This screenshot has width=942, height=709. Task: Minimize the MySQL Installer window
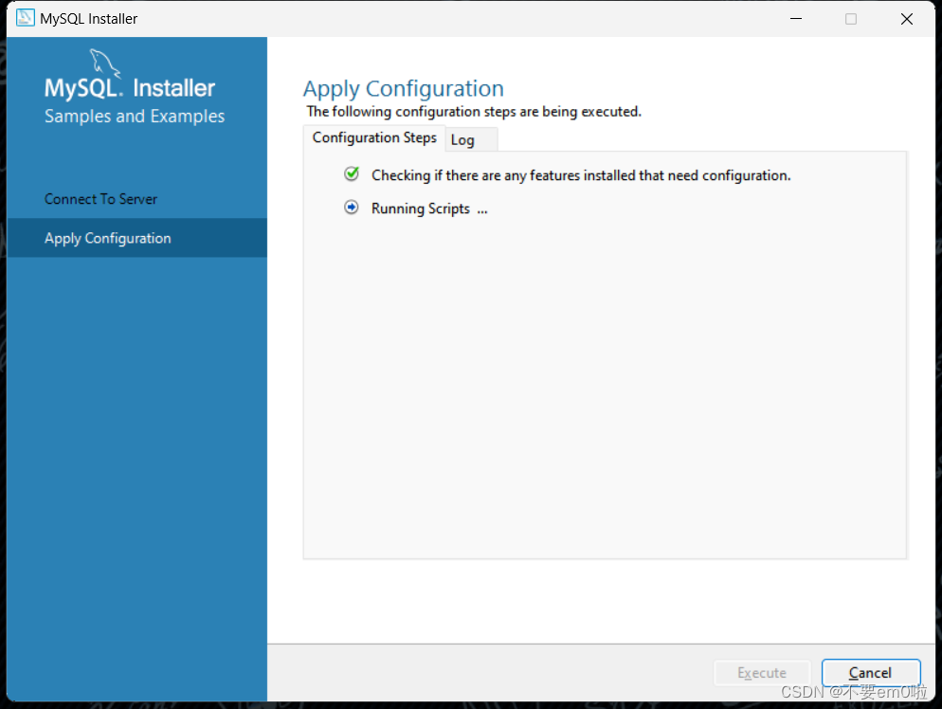click(x=796, y=19)
